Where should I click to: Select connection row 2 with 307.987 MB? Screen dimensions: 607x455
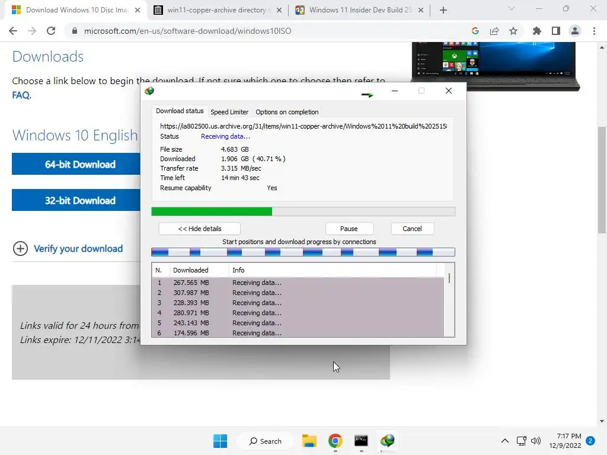[x=298, y=293]
